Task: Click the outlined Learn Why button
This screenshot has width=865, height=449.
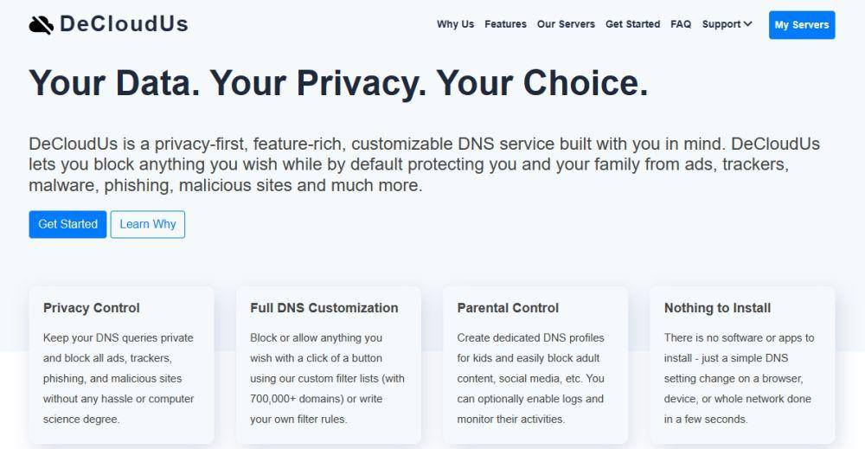Action: tap(148, 225)
